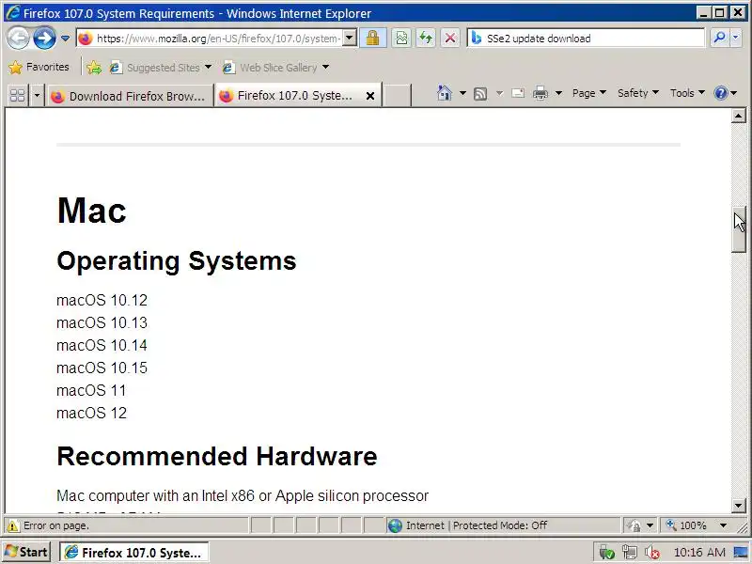Expand the Web Slice Gallery dropdown arrow

[x=325, y=67]
